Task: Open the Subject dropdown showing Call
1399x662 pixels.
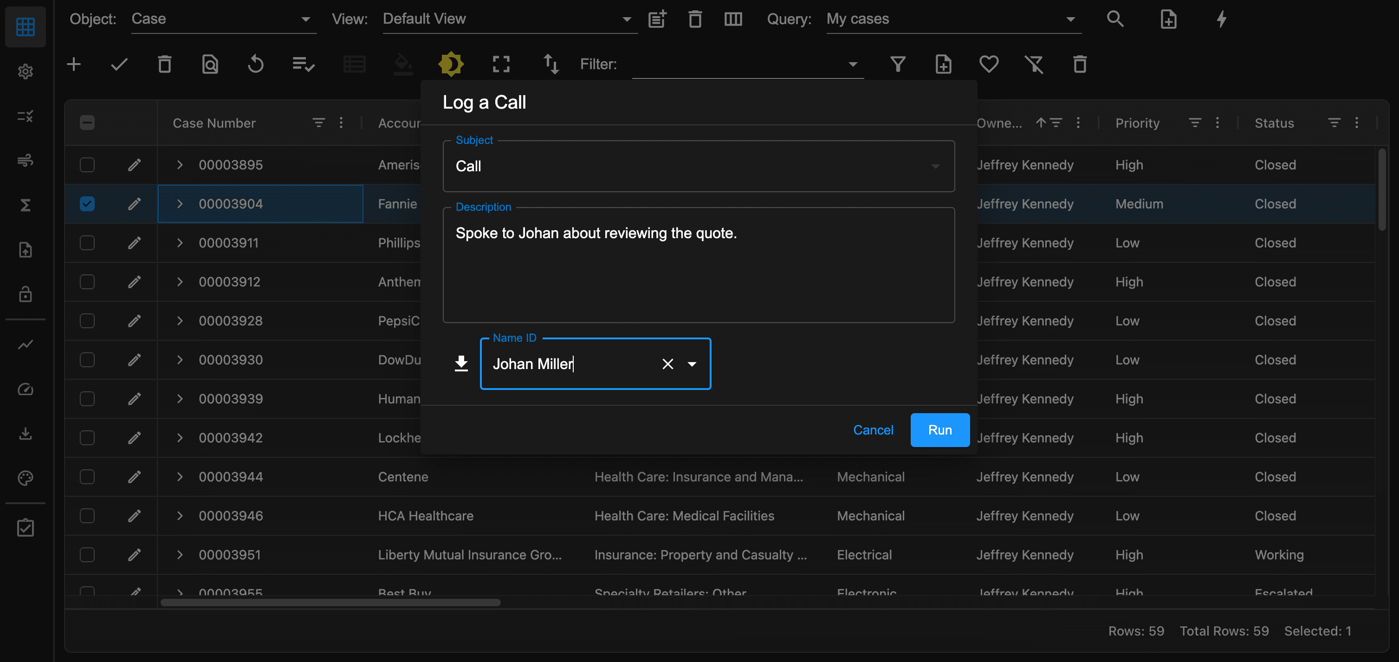Action: [x=699, y=167]
